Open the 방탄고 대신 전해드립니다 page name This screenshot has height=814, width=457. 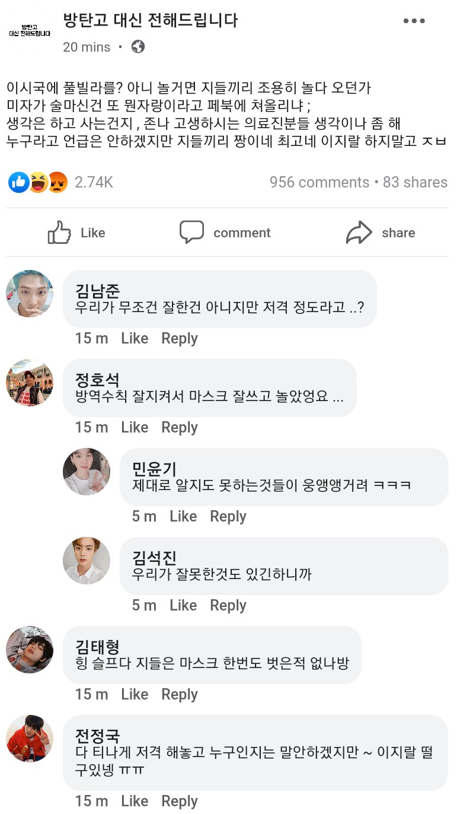click(x=151, y=21)
